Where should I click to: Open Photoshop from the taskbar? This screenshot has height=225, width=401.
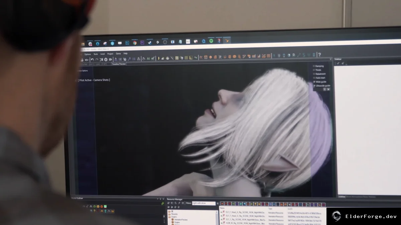click(x=127, y=43)
